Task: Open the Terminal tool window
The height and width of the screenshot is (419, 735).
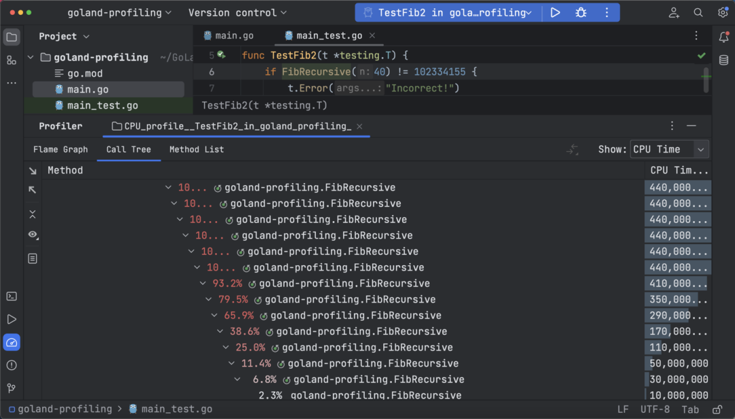Action: tap(12, 296)
